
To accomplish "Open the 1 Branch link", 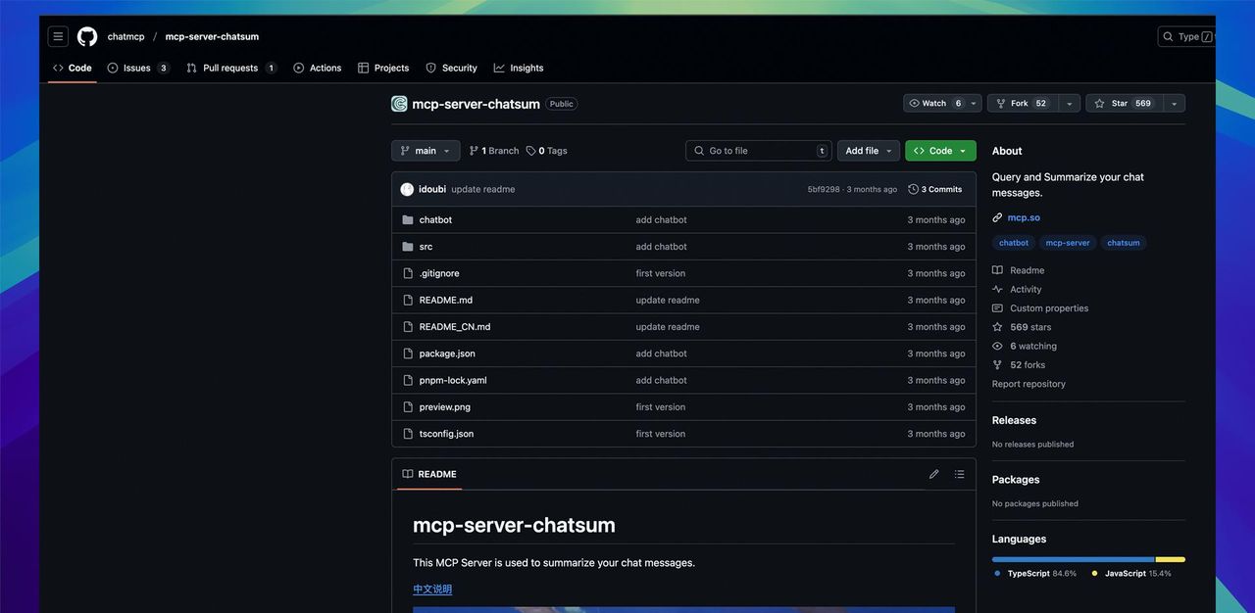I will tap(494, 151).
